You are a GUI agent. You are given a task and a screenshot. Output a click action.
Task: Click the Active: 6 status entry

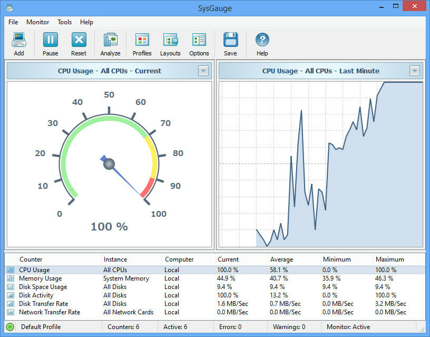(175, 327)
